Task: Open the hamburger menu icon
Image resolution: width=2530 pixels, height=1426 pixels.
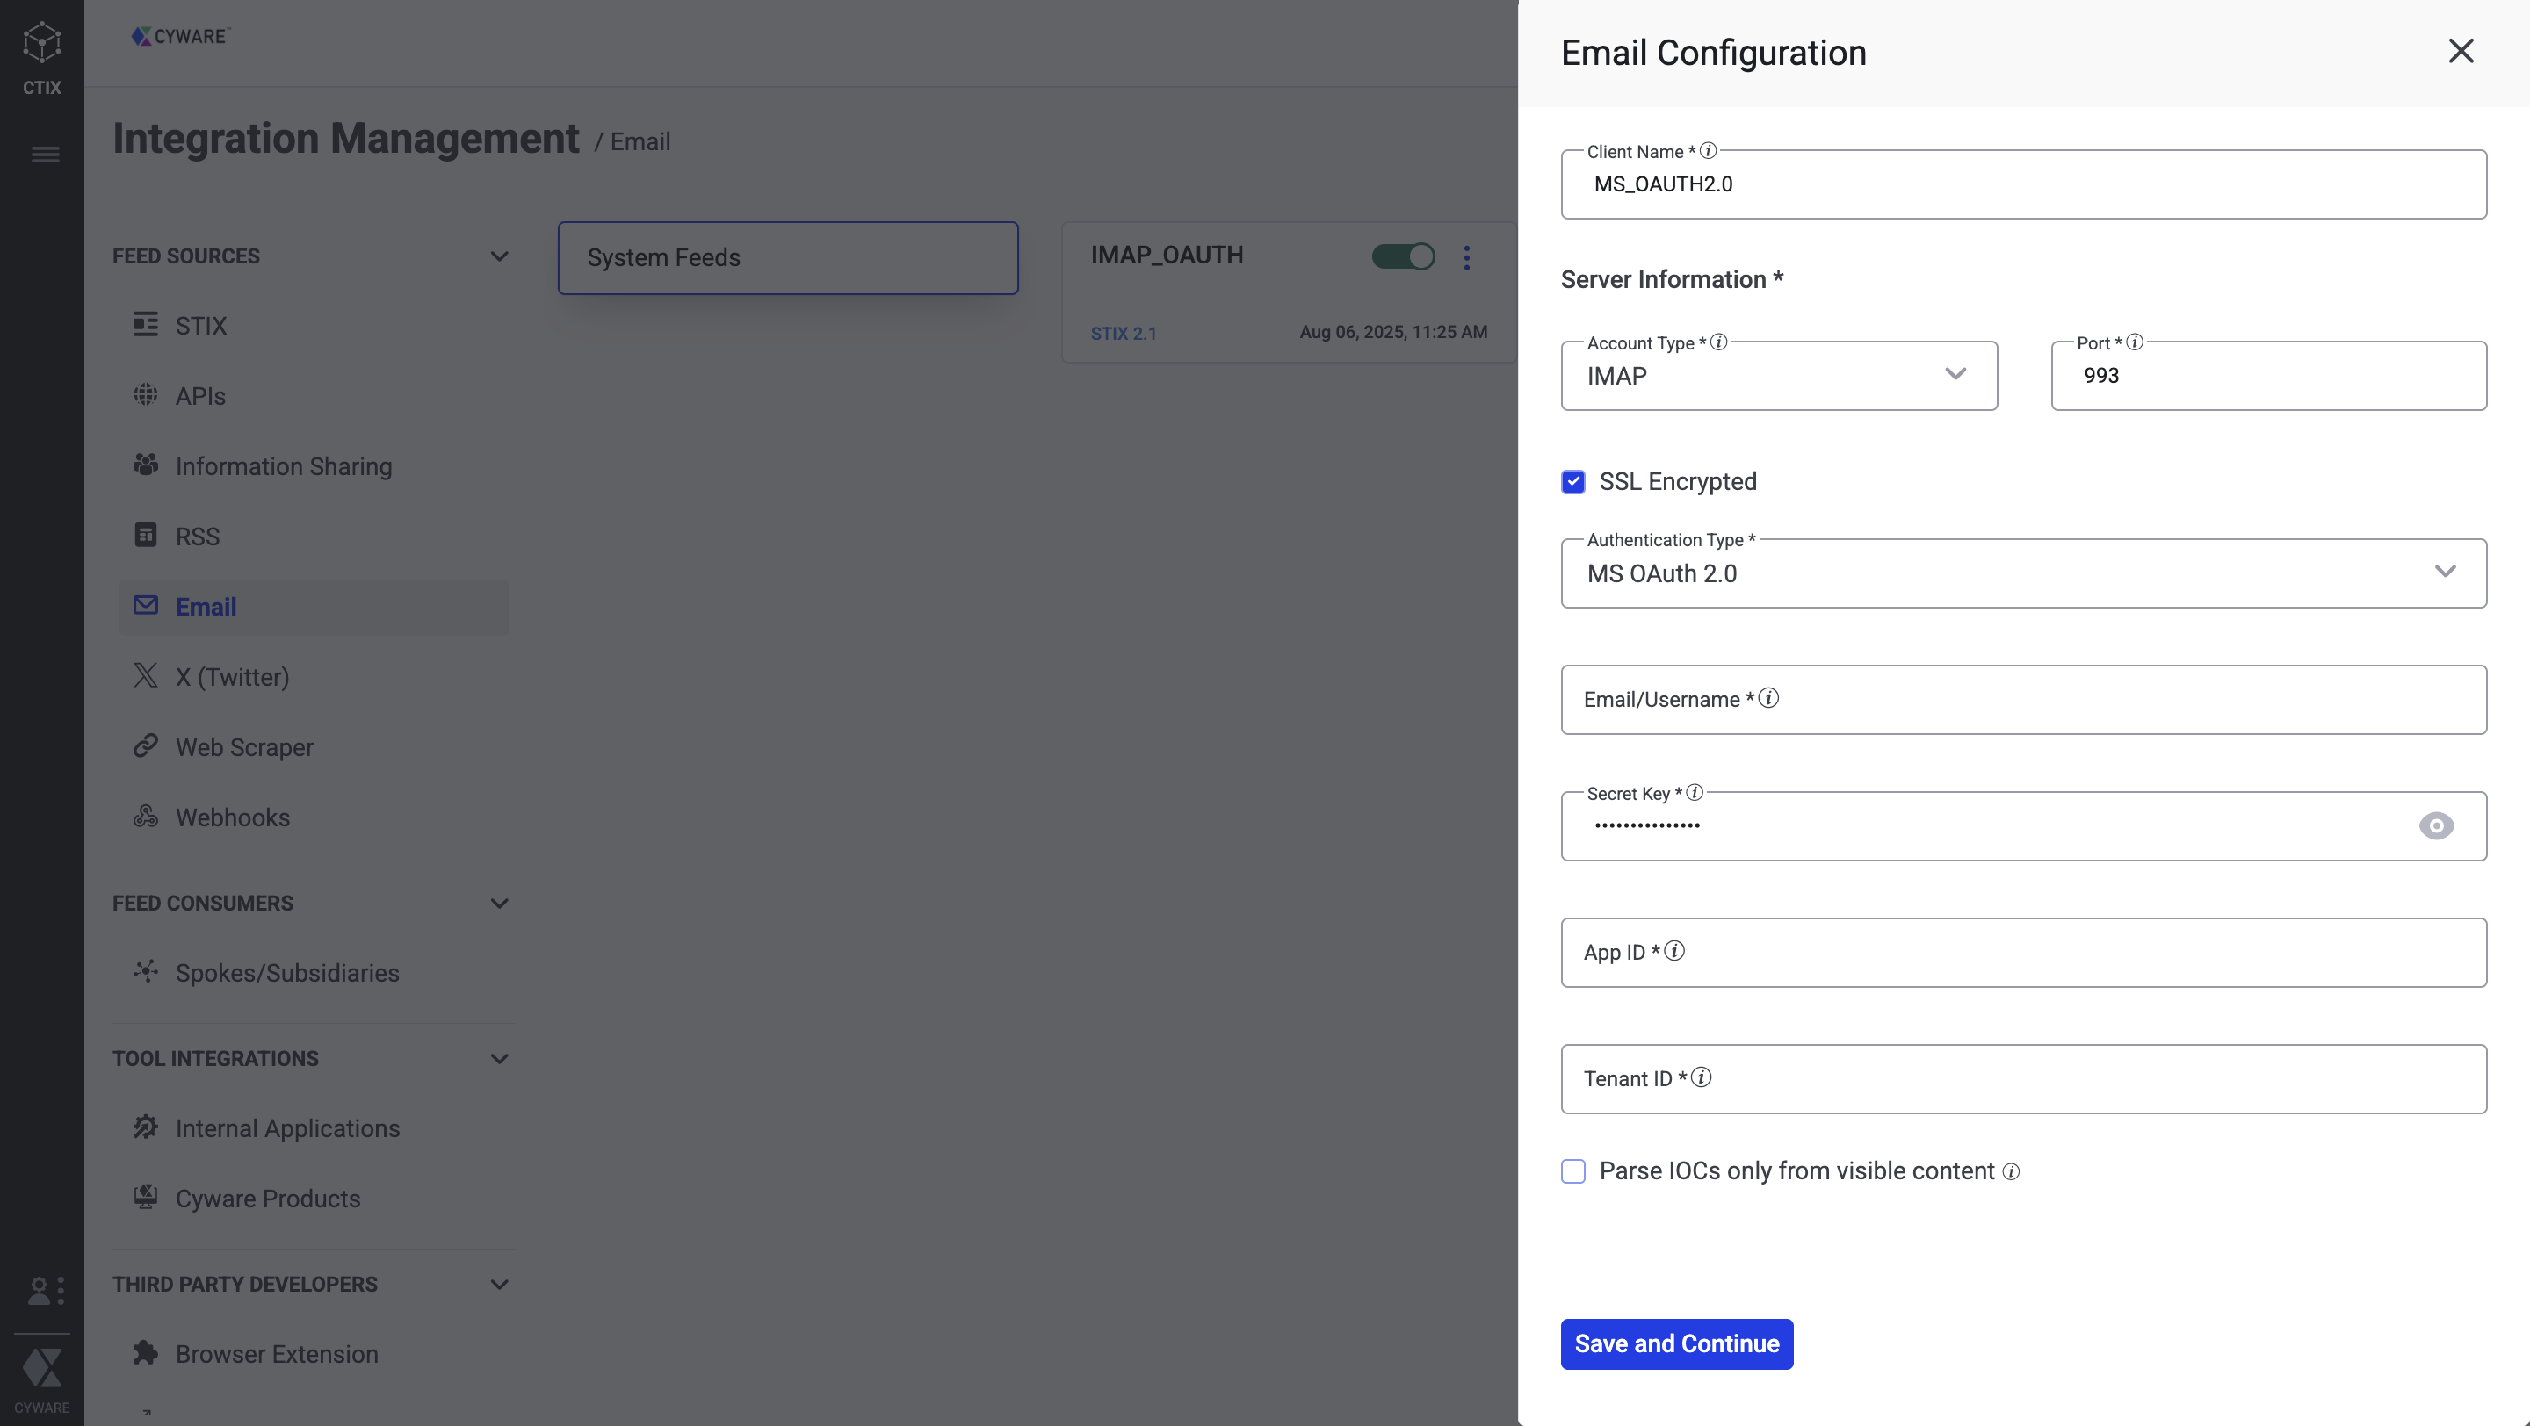Action: pos(45,155)
